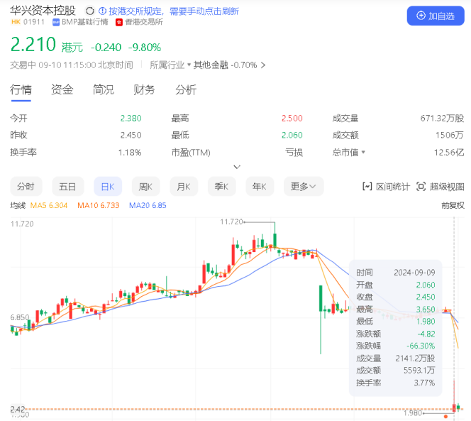Click the MA20 6.85 indicator label
Screen dimensions: 471x421
point(148,205)
